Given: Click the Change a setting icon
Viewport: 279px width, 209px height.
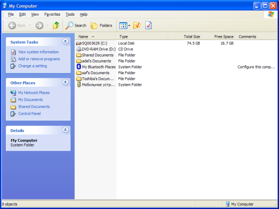Looking at the screenshot, I should [13, 66].
